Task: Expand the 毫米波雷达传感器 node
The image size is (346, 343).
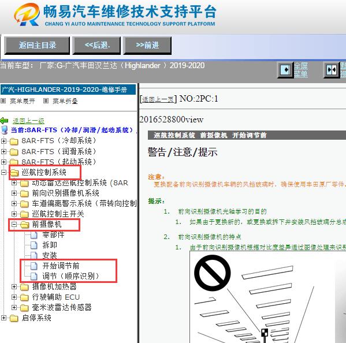Action: pos(14,307)
